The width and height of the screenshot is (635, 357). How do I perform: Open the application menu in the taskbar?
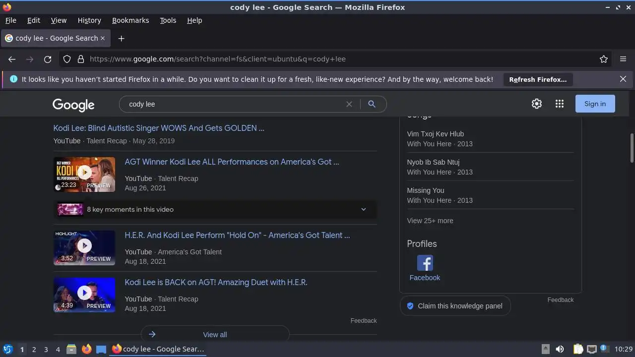[x=8, y=349]
